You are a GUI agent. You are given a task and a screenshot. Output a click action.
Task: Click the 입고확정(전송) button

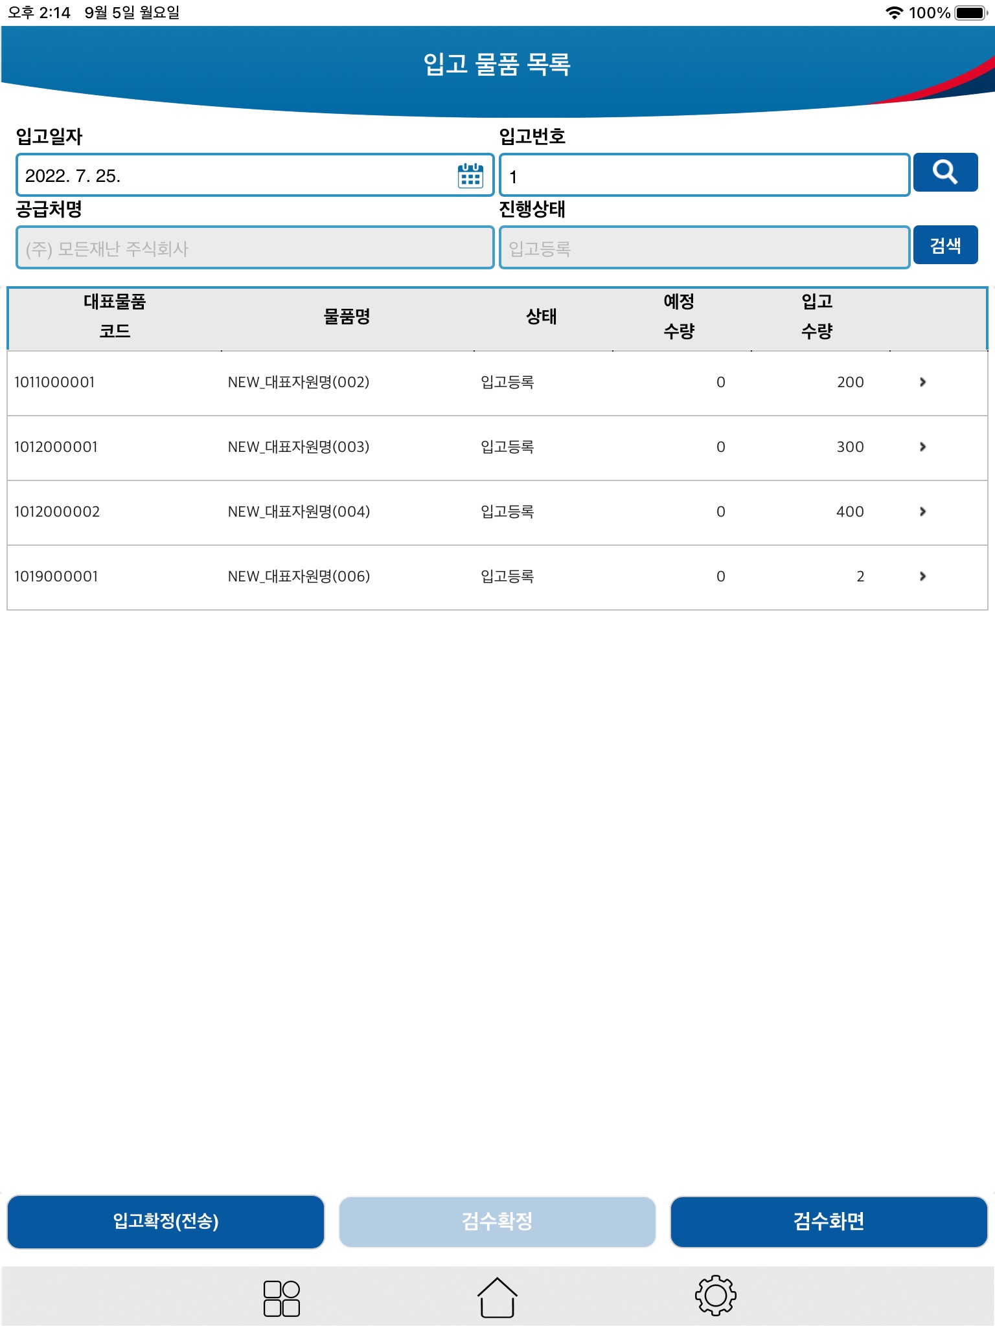tap(166, 1222)
